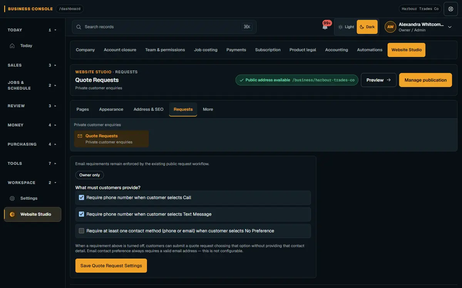The image size is (462, 288).
Task: Click the /dashboard path chip
Action: pos(70,9)
